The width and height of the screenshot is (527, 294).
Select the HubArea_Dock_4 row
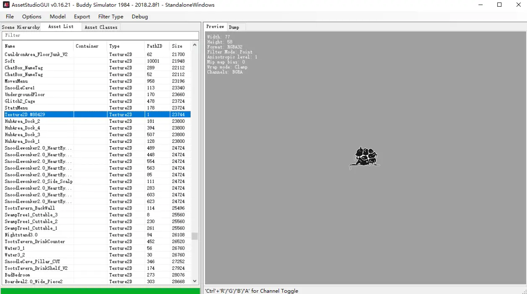pos(97,128)
